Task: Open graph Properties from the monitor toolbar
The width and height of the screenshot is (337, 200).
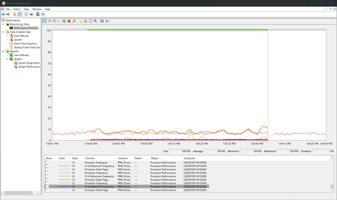Action: coord(91,21)
